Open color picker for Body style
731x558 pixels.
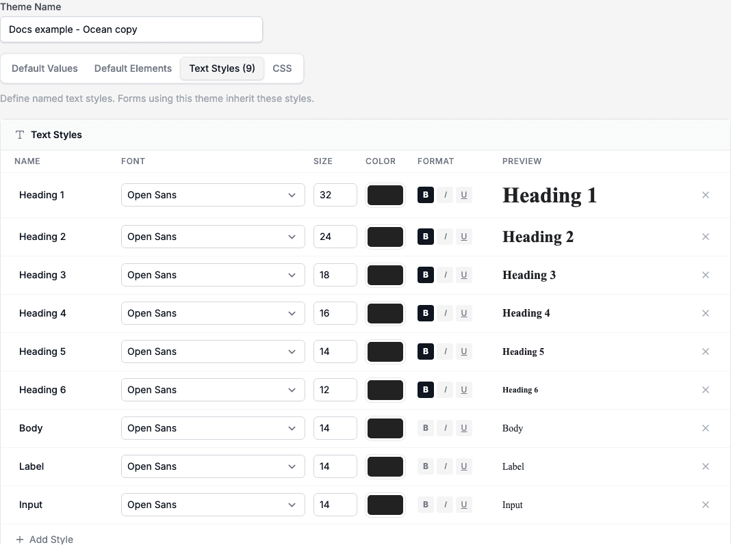click(x=385, y=428)
